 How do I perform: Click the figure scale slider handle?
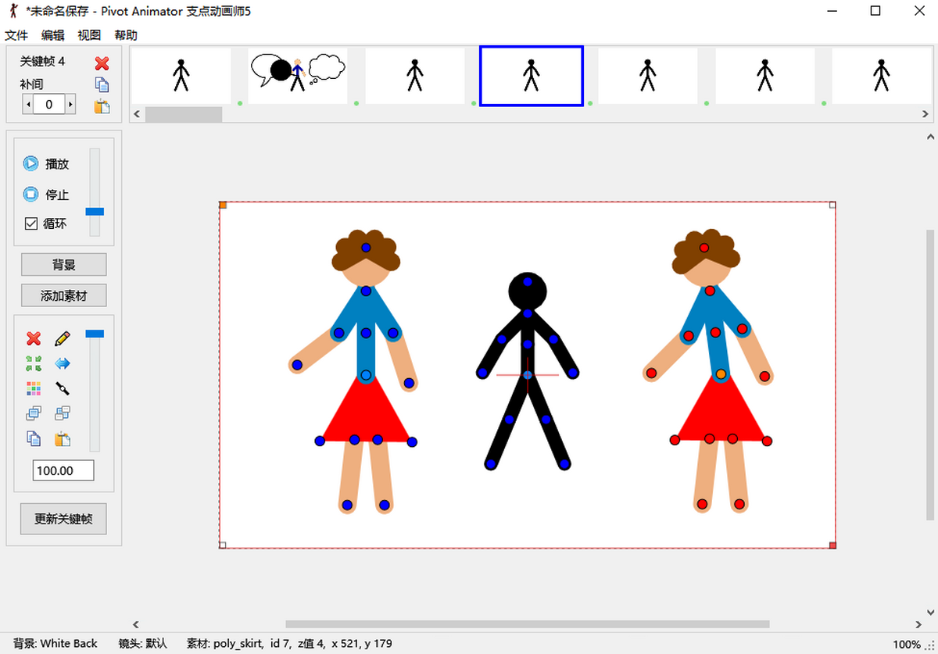point(95,334)
